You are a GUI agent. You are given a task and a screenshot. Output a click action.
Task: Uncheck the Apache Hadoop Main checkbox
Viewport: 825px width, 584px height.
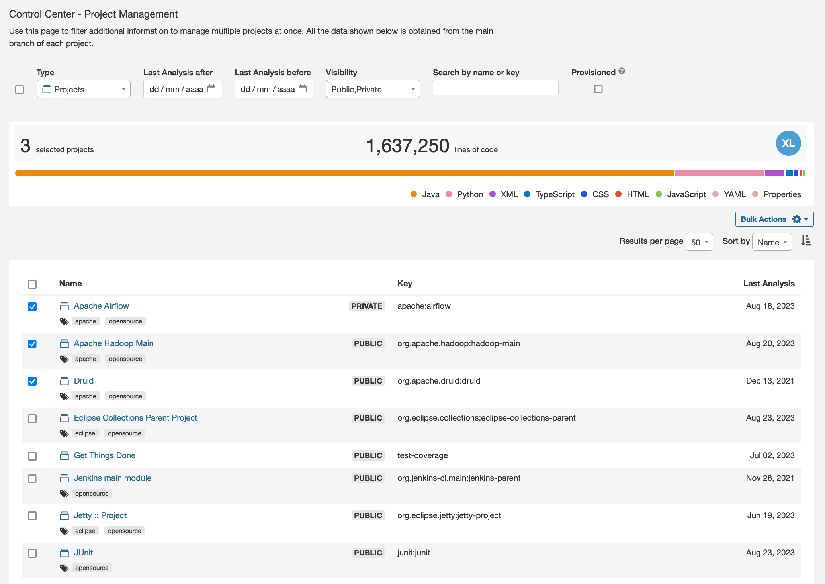[x=32, y=344]
